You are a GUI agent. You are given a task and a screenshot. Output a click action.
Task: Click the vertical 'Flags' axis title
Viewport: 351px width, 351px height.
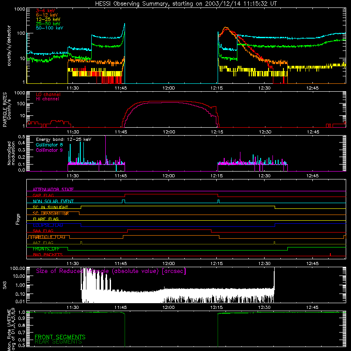point(18,219)
